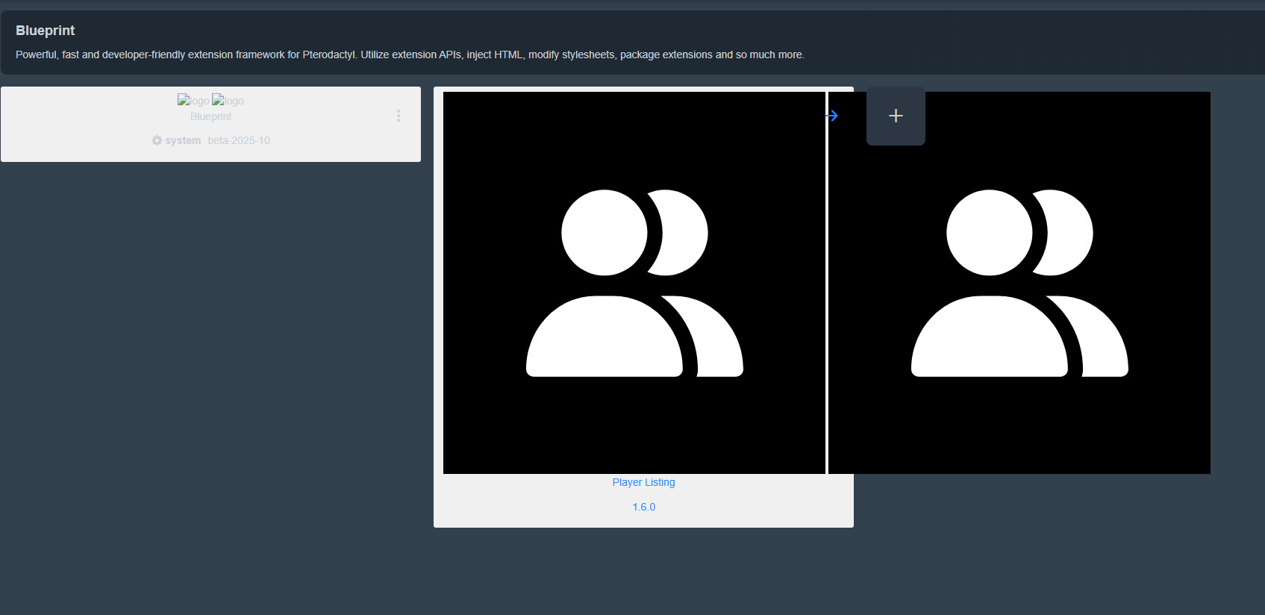The width and height of the screenshot is (1265, 615).
Task: Click the first broken logo image
Action: tap(193, 101)
